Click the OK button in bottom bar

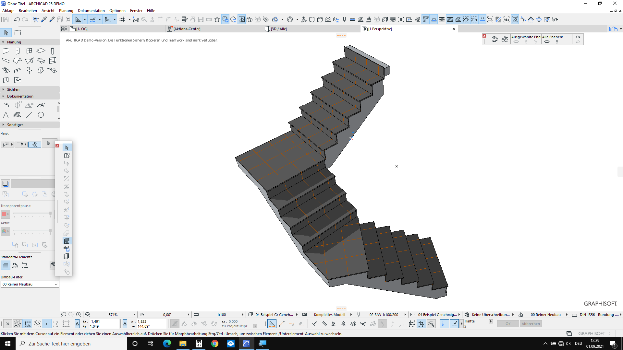tap(508, 324)
